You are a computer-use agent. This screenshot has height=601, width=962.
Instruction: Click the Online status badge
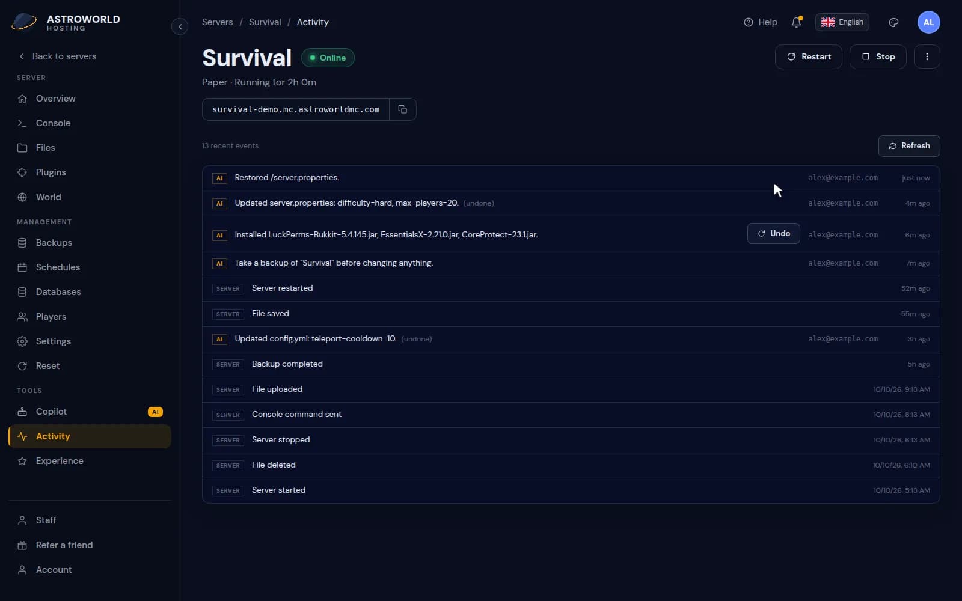pyautogui.click(x=328, y=58)
